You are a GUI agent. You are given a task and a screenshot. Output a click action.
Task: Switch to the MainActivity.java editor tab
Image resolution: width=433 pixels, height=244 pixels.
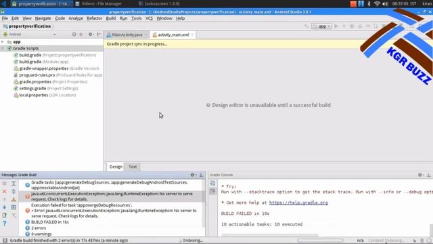127,35
